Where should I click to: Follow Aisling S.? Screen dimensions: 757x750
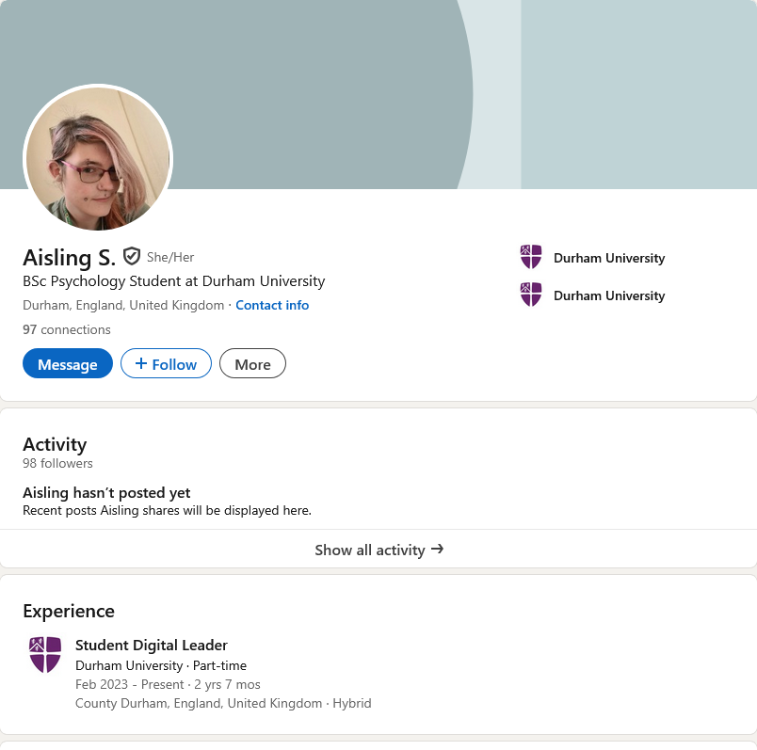tap(166, 364)
